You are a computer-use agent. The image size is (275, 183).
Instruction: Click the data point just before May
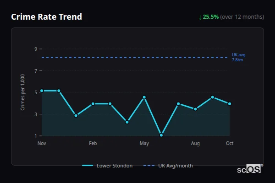[x=127, y=122]
